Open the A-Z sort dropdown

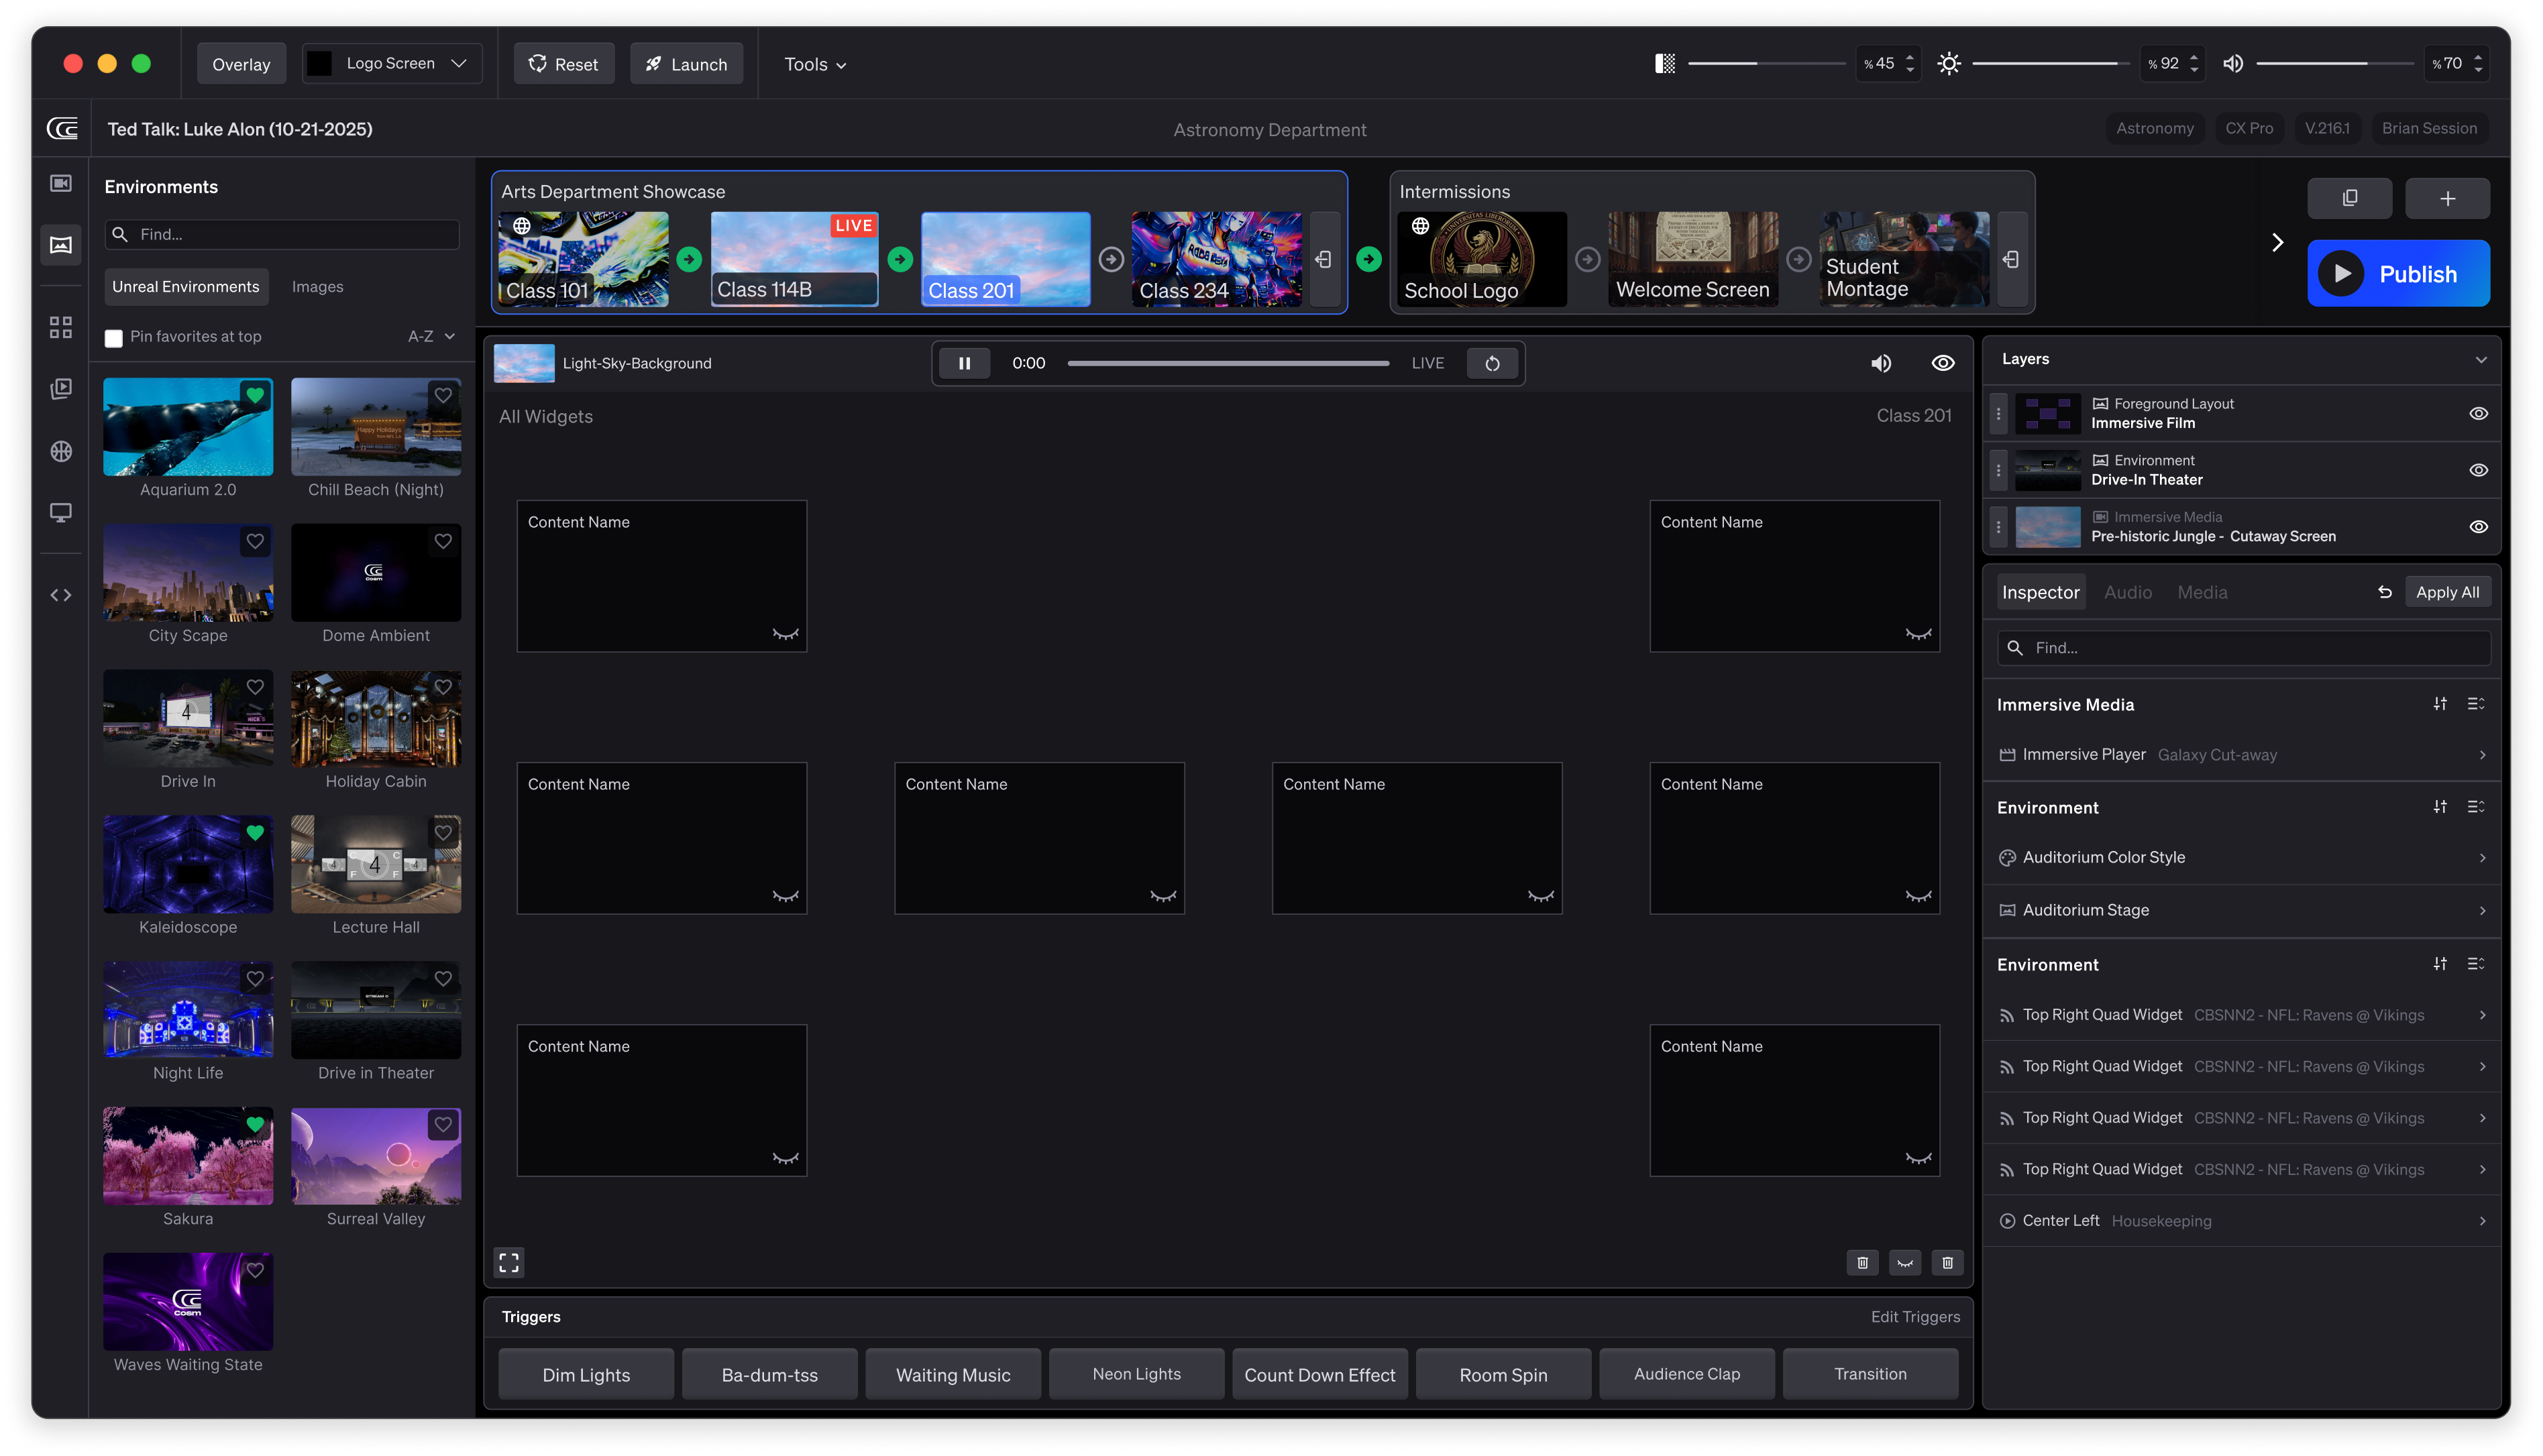431,336
